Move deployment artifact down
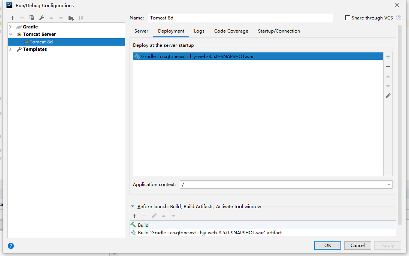This screenshot has width=409, height=256. click(388, 86)
